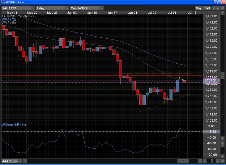Minimize the XAU/USD chart window

pos(216,2)
